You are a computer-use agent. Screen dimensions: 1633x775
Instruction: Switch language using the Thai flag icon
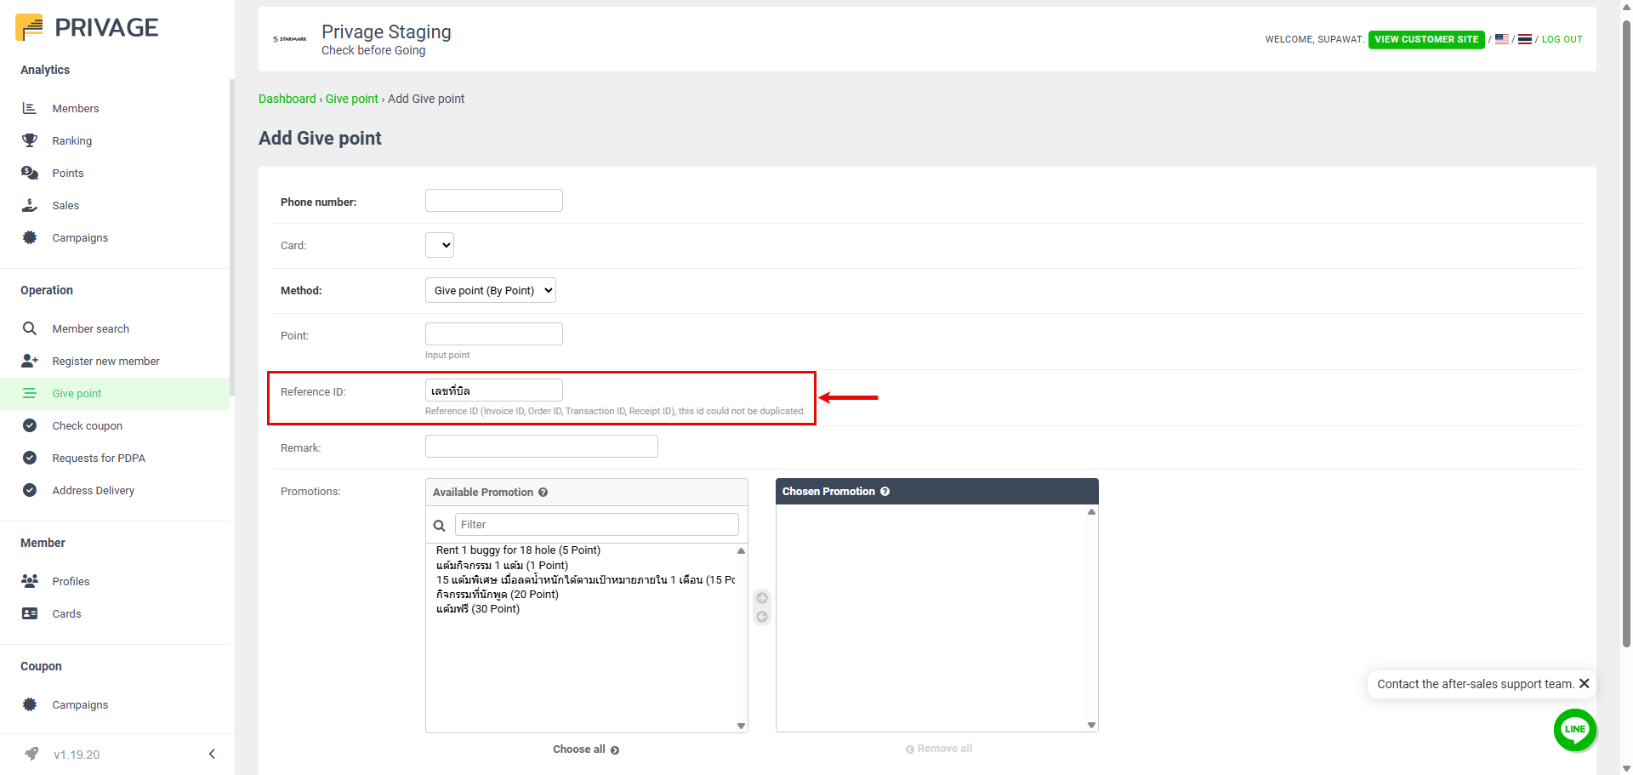1525,39
